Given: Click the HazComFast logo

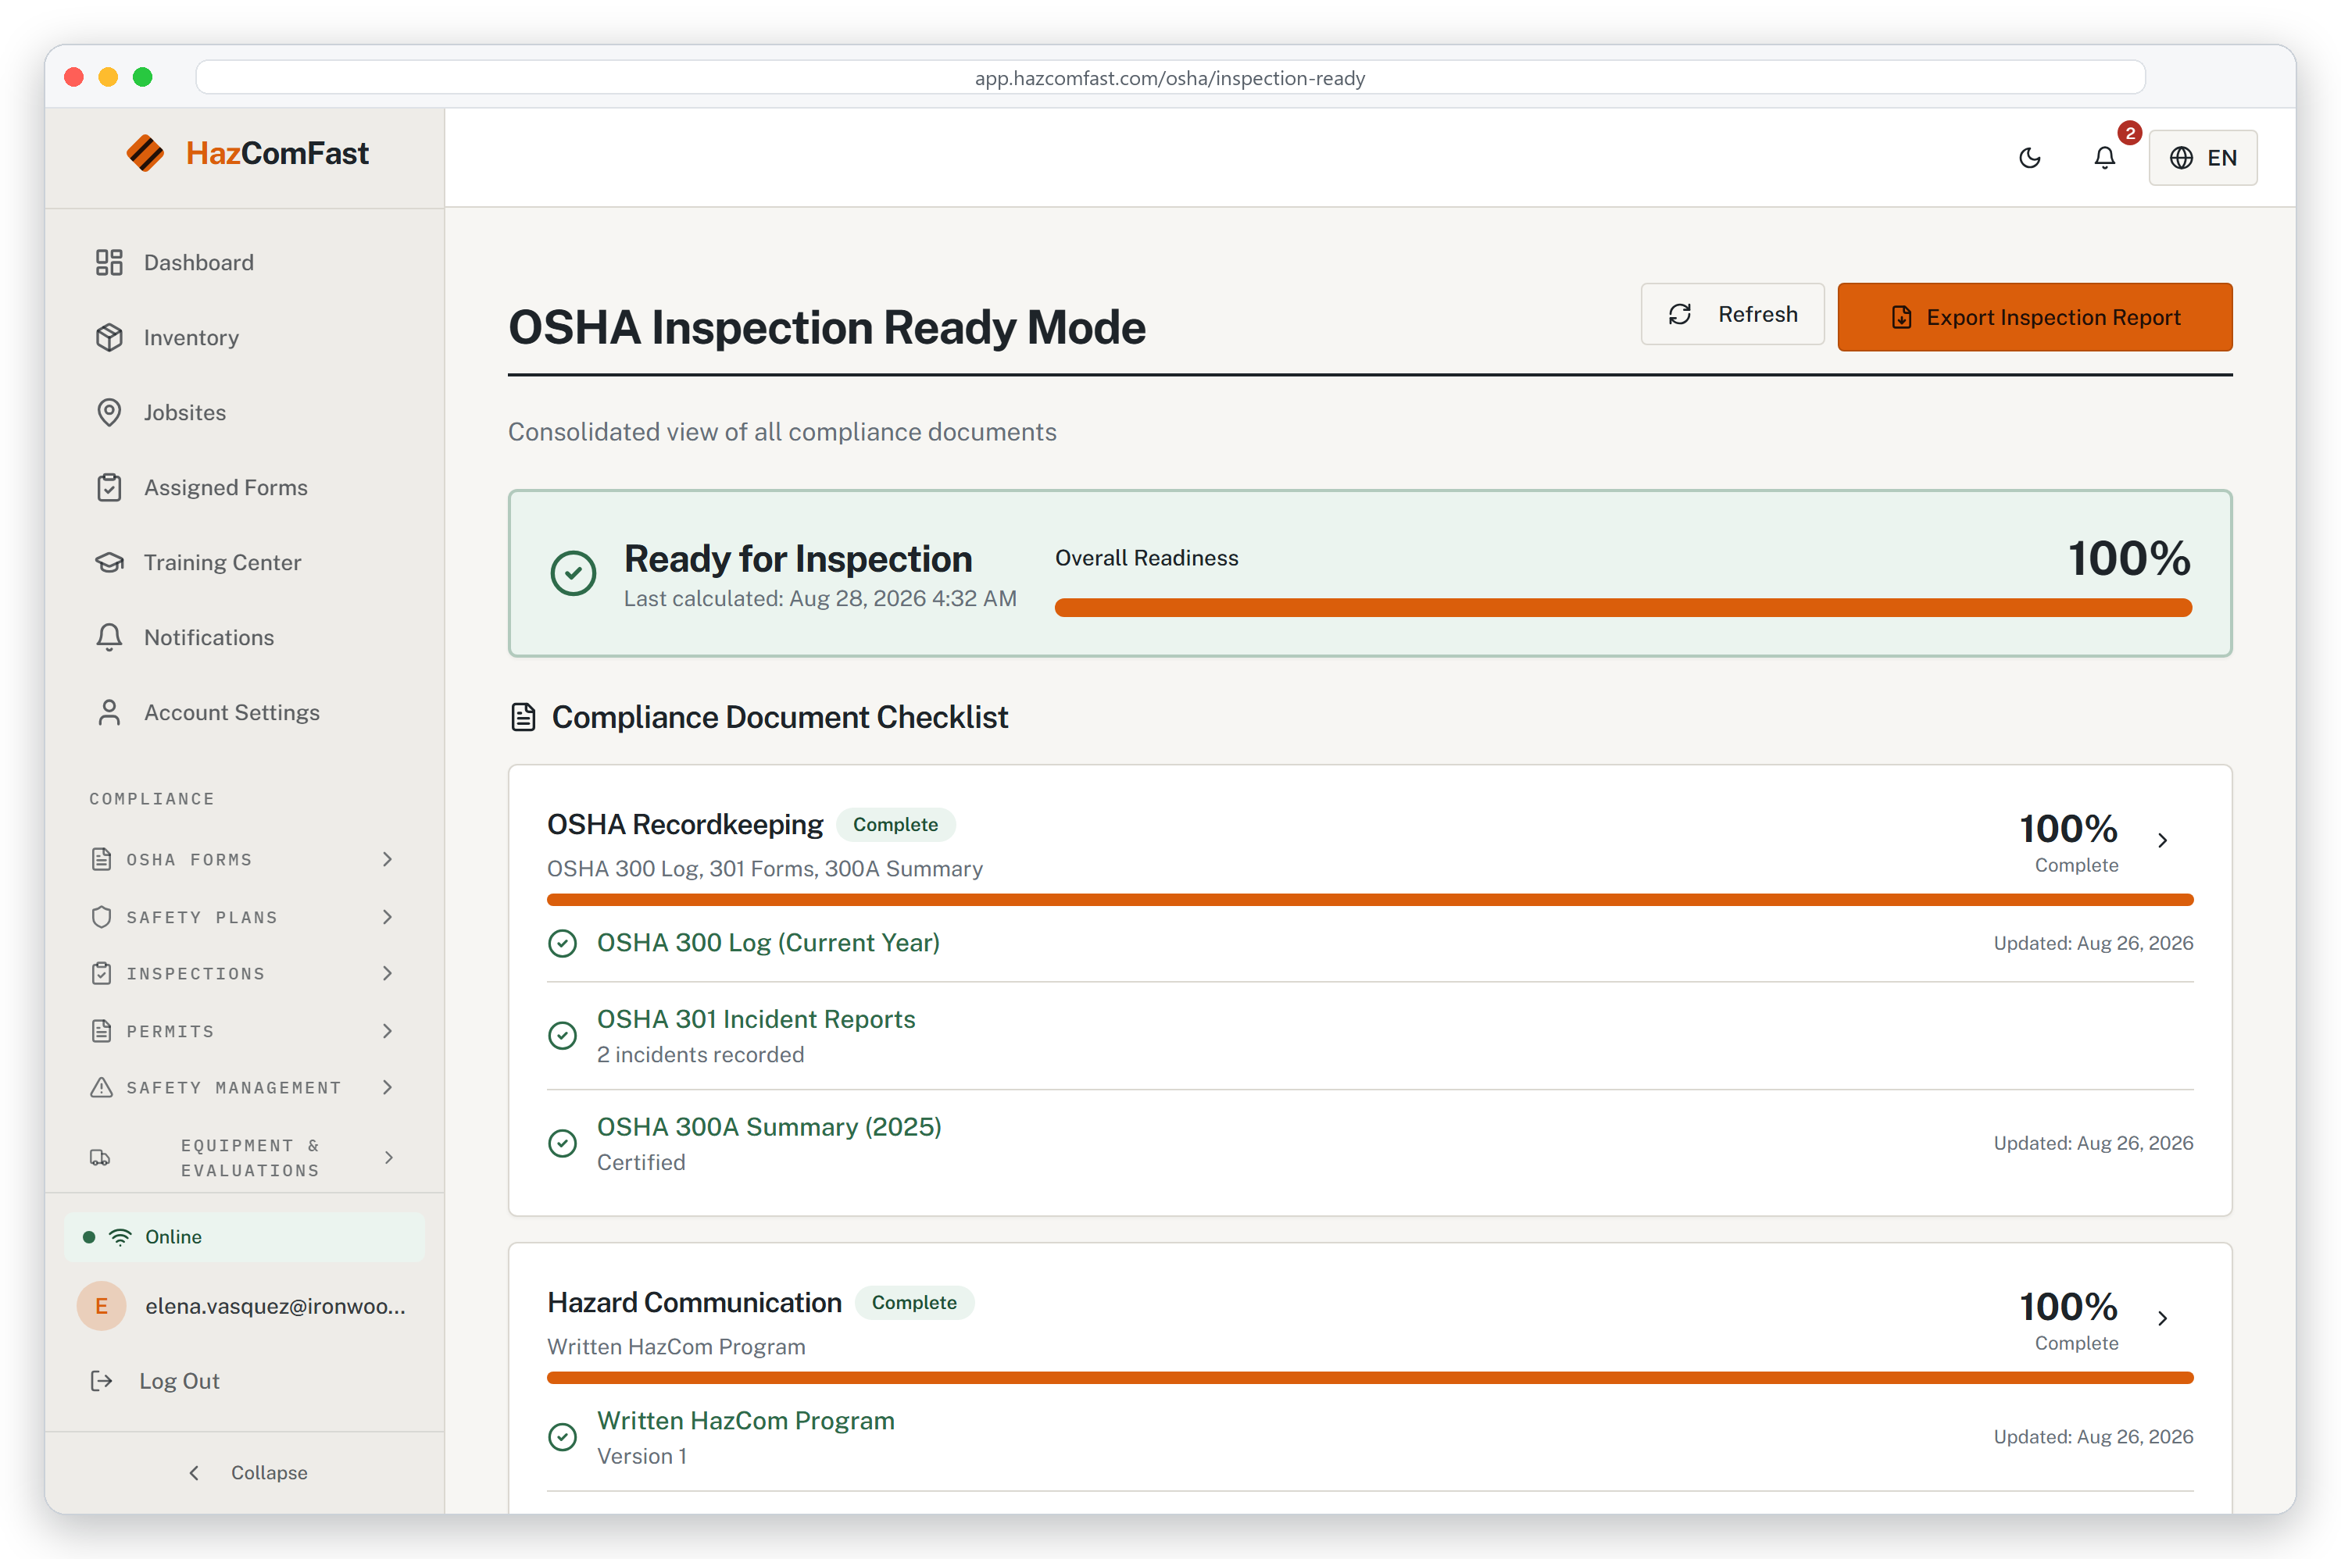Looking at the screenshot, I should (248, 153).
